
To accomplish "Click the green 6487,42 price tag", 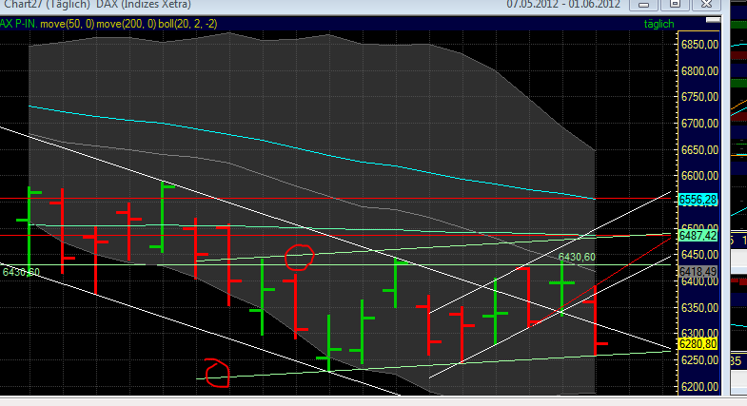I will 698,236.
